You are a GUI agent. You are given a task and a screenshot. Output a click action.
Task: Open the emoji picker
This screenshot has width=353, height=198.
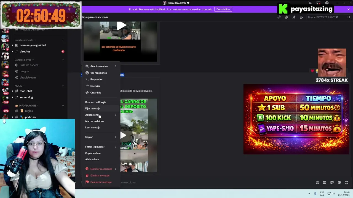click(x=339, y=182)
